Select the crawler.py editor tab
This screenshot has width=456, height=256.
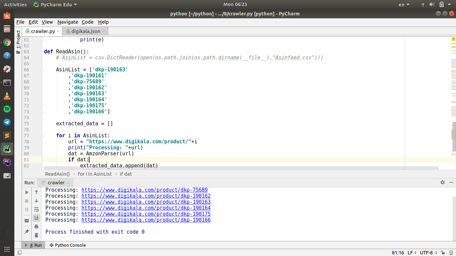(x=42, y=31)
